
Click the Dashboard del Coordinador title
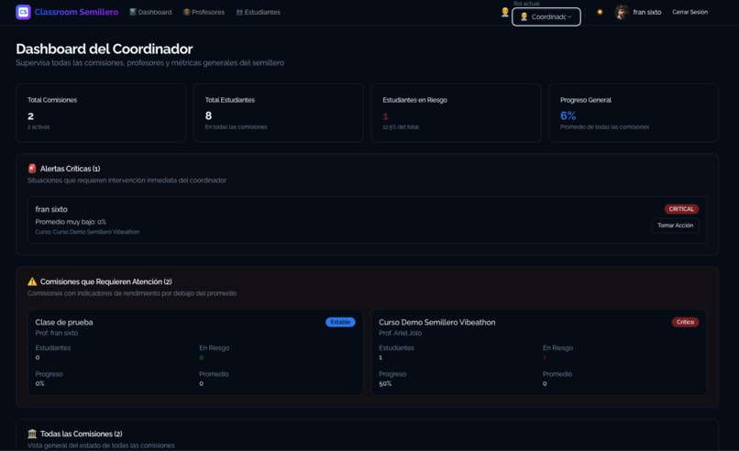pos(105,49)
